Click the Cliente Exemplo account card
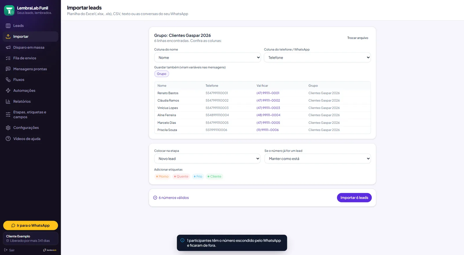The width and height of the screenshot is (464, 255). coord(30,238)
